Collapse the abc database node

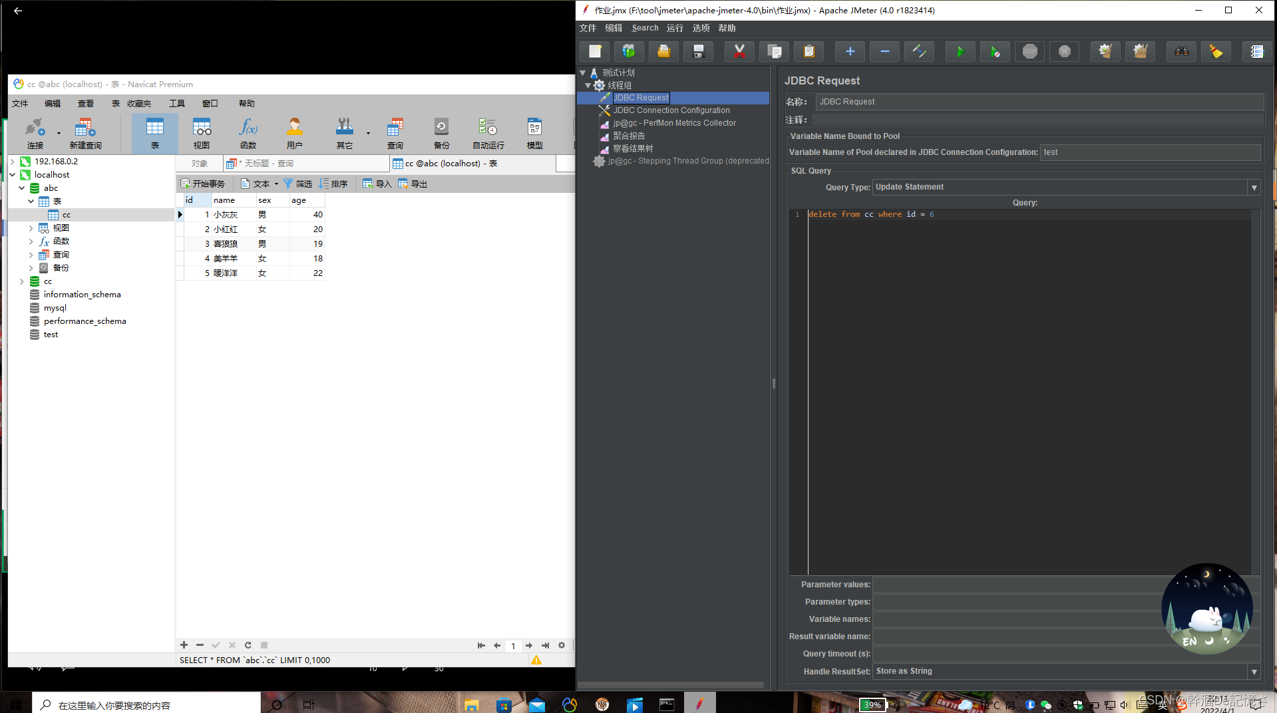click(22, 188)
